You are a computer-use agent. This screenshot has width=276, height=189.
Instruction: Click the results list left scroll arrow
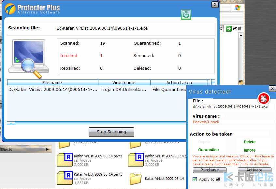coord(11,123)
